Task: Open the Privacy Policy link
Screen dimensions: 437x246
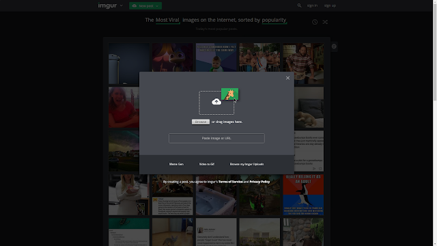Action: point(259,182)
